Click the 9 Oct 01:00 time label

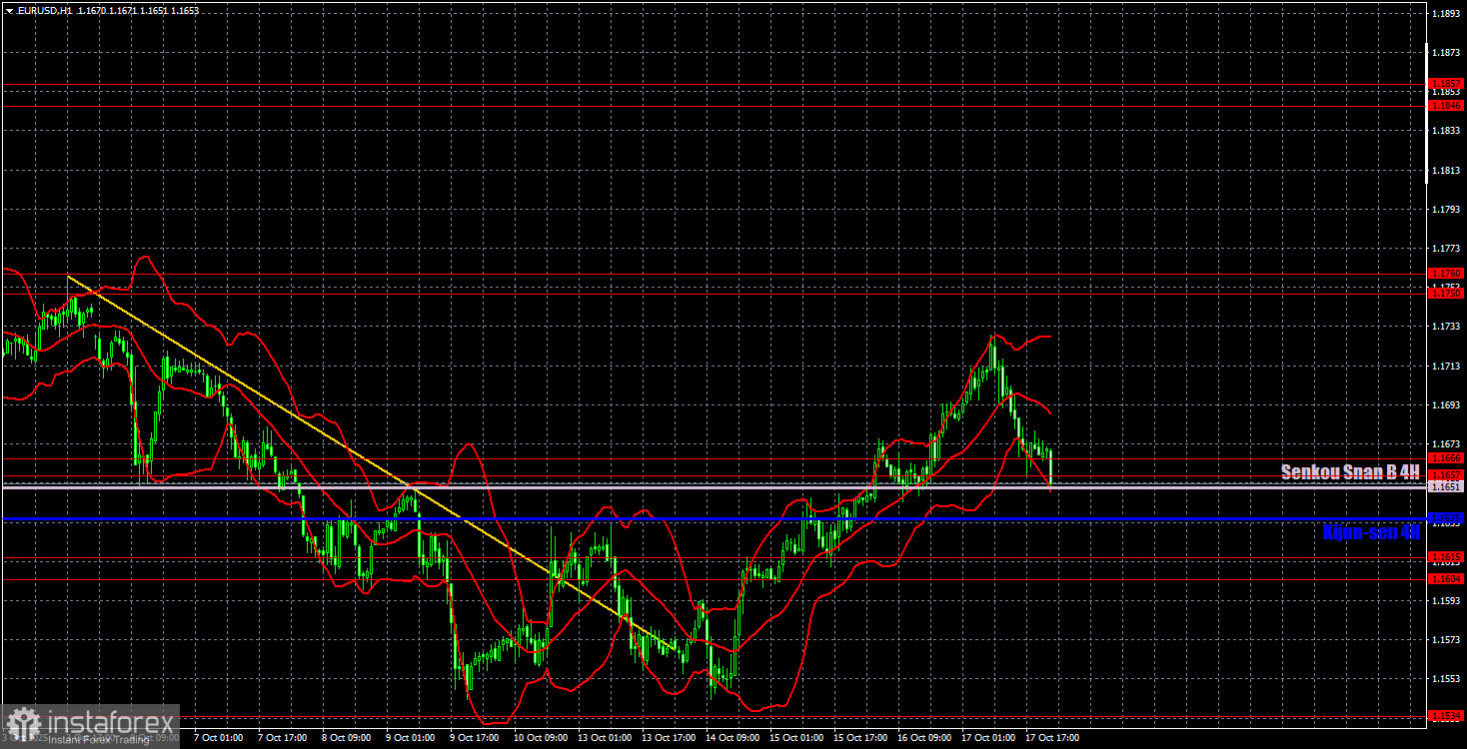[x=411, y=738]
